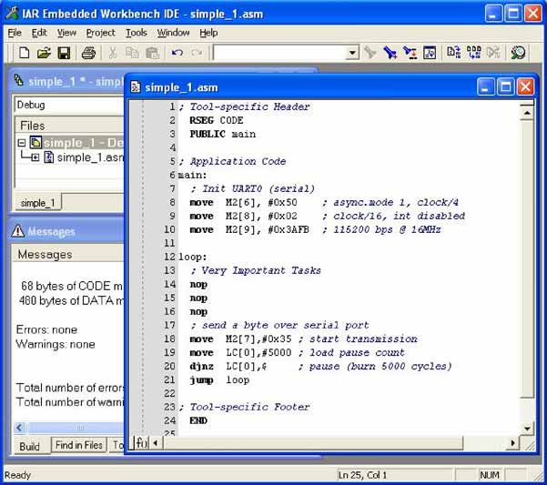Open the search text dropdown in the toolbar
The height and width of the screenshot is (485, 547).
click(352, 54)
